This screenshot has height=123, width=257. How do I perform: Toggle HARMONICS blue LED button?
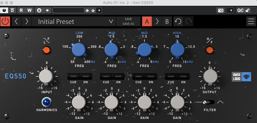(47, 102)
